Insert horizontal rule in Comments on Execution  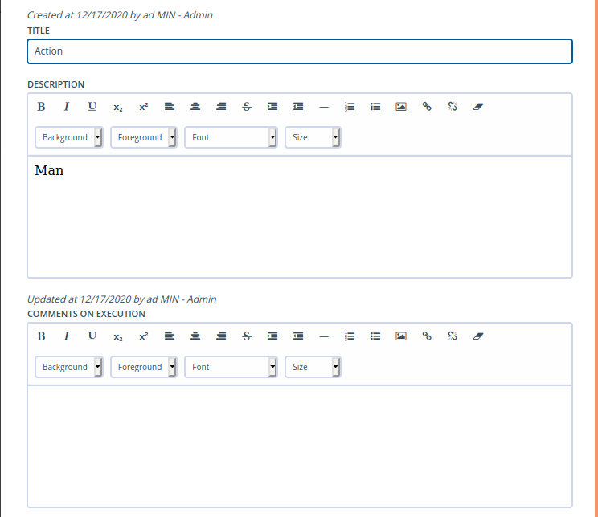(324, 336)
